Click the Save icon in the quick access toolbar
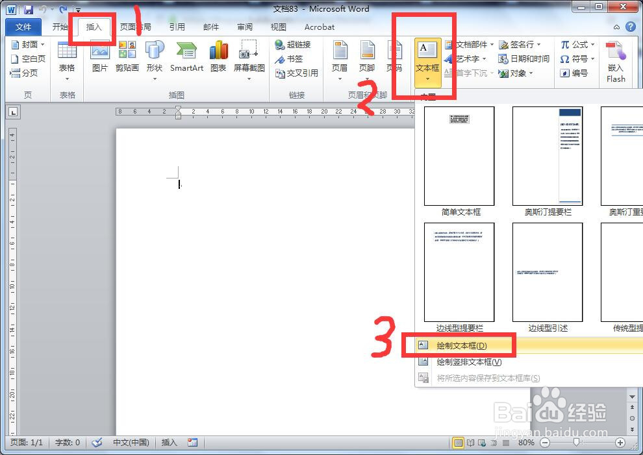This screenshot has height=455, width=643. coord(29,9)
